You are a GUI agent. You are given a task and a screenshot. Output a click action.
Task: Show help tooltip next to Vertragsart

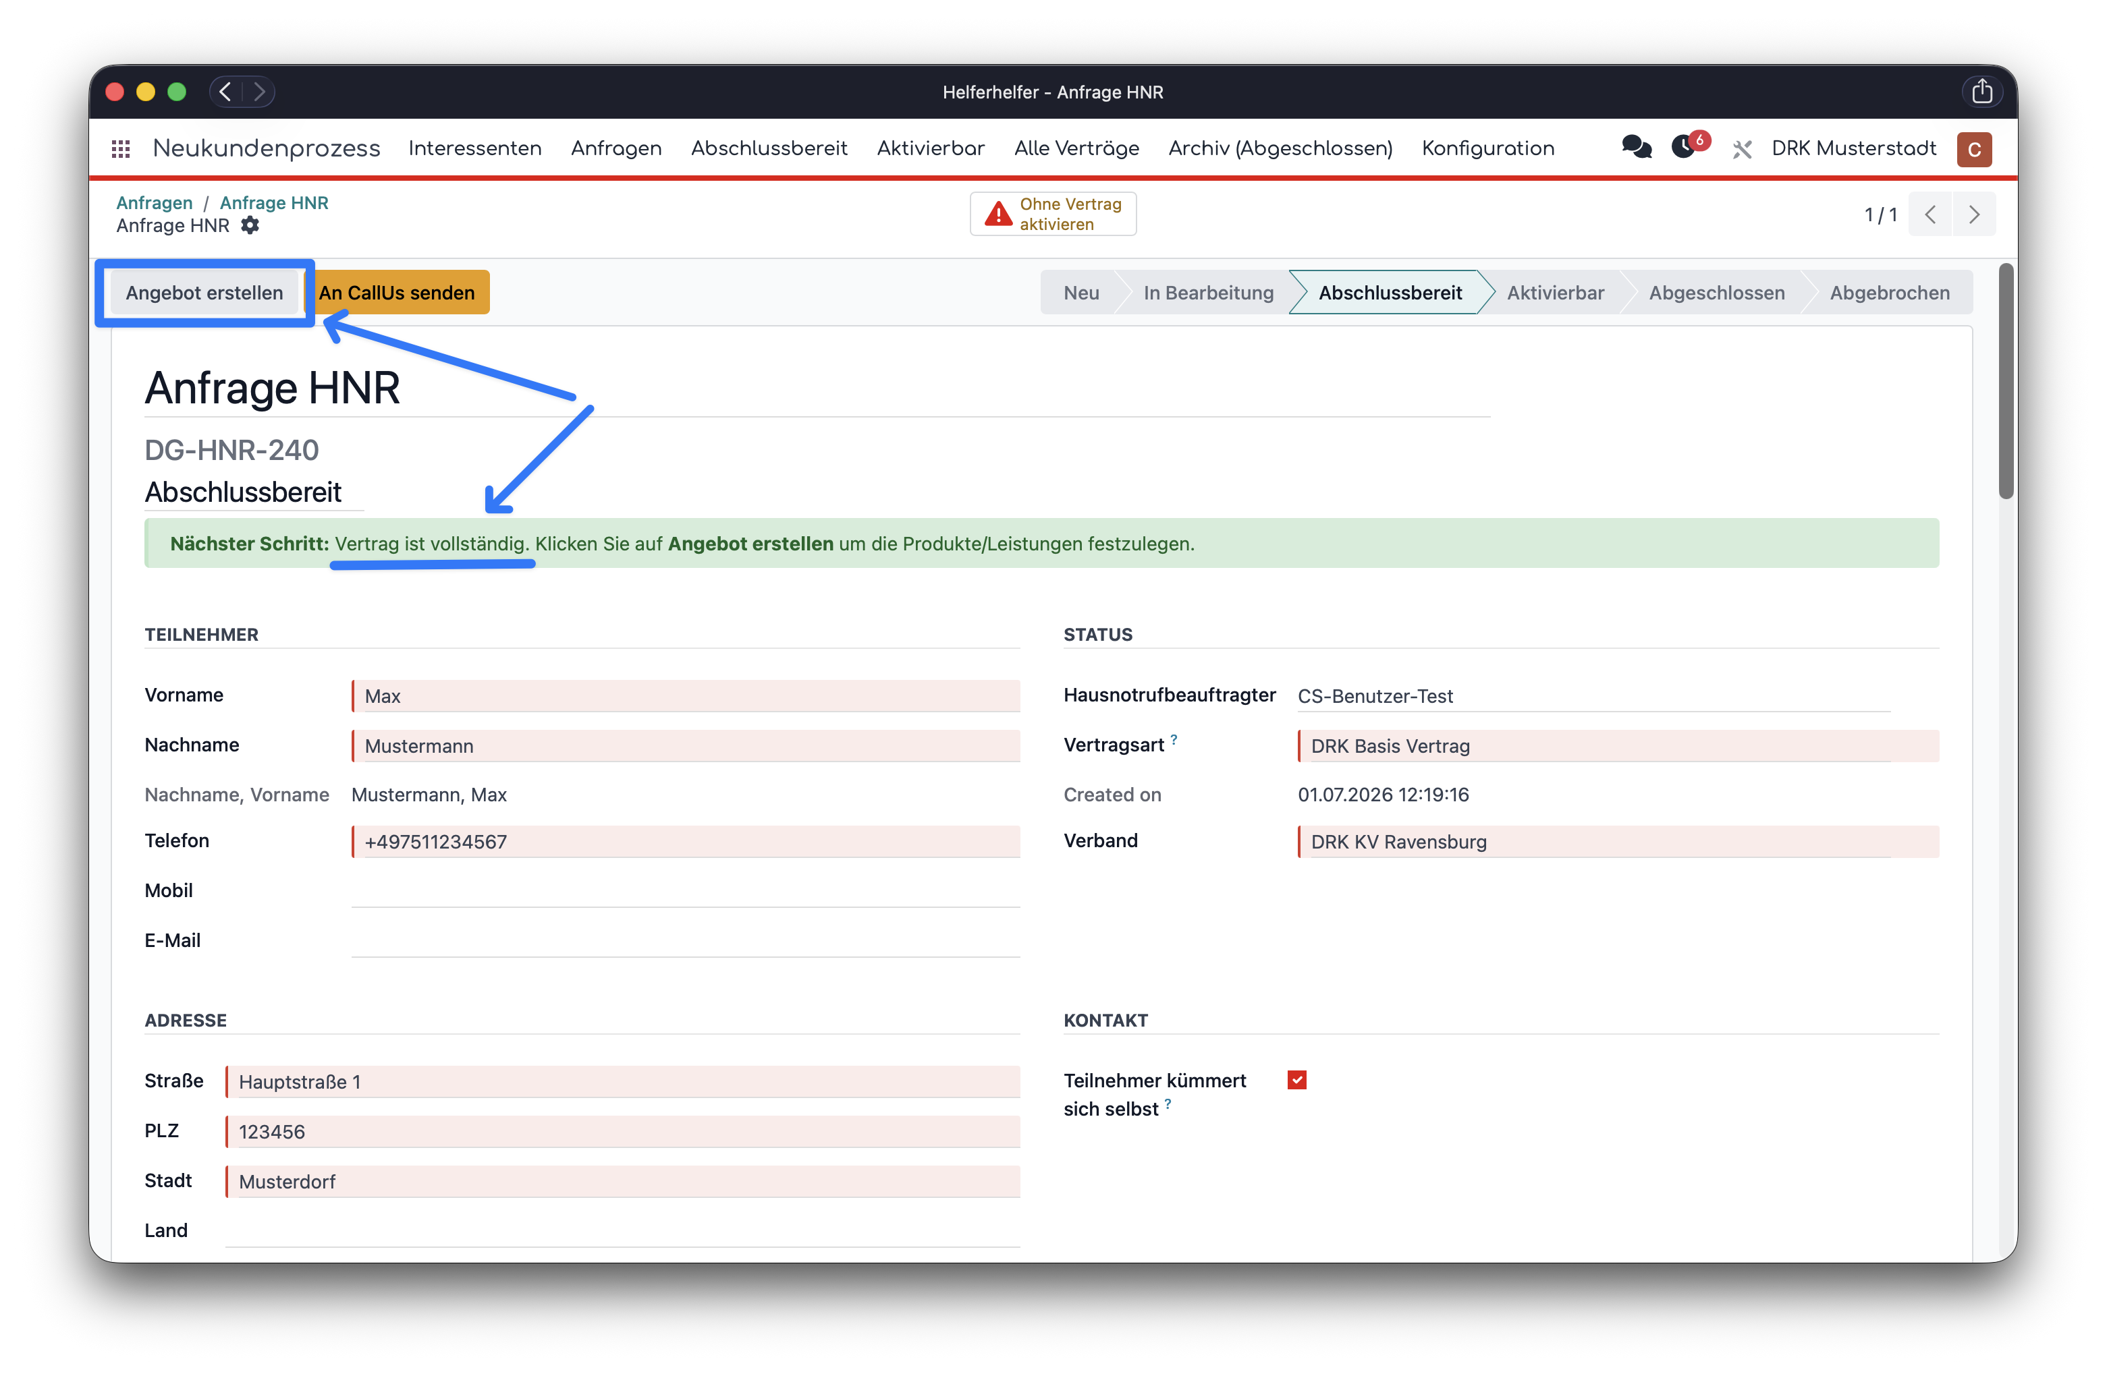1173,739
